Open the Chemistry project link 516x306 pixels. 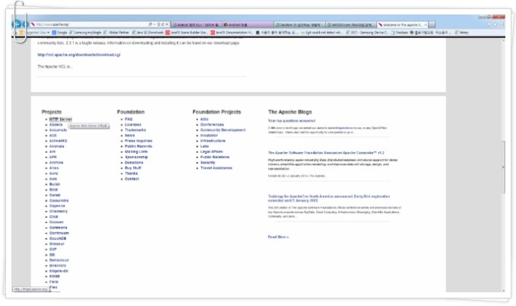pos(59,212)
